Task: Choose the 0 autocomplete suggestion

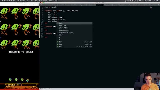Action: (x=74, y=40)
